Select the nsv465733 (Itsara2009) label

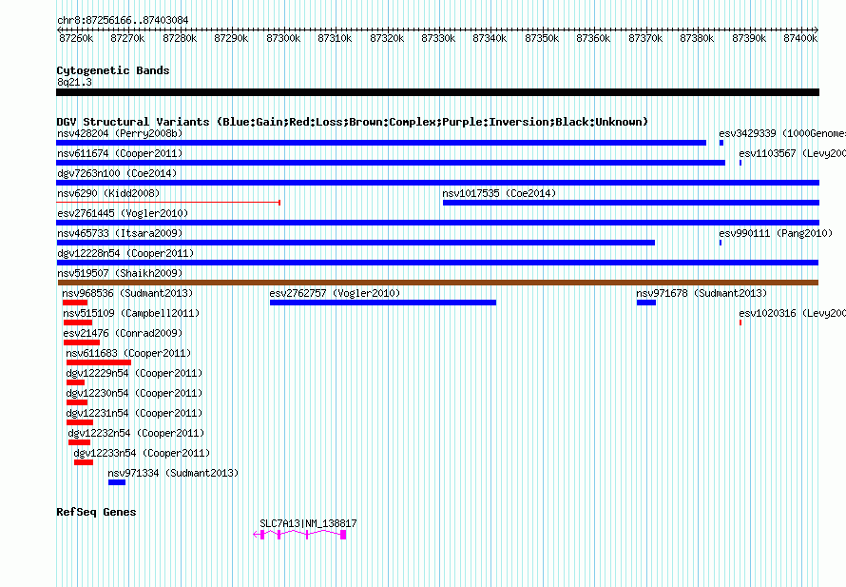120,233
